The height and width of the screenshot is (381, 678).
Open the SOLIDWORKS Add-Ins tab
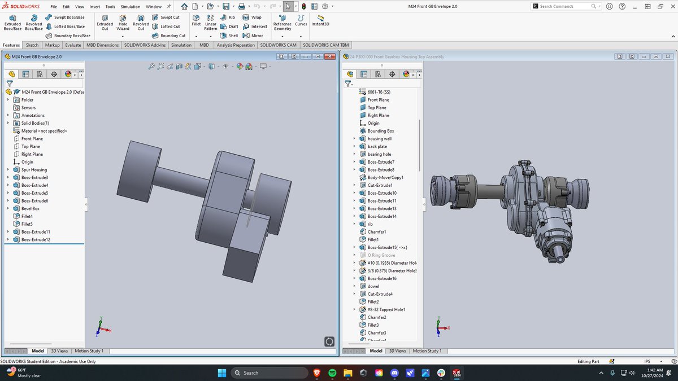coord(145,45)
